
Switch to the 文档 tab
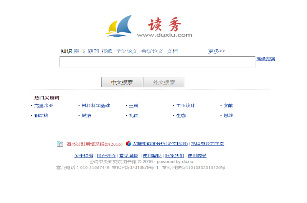click(172, 51)
